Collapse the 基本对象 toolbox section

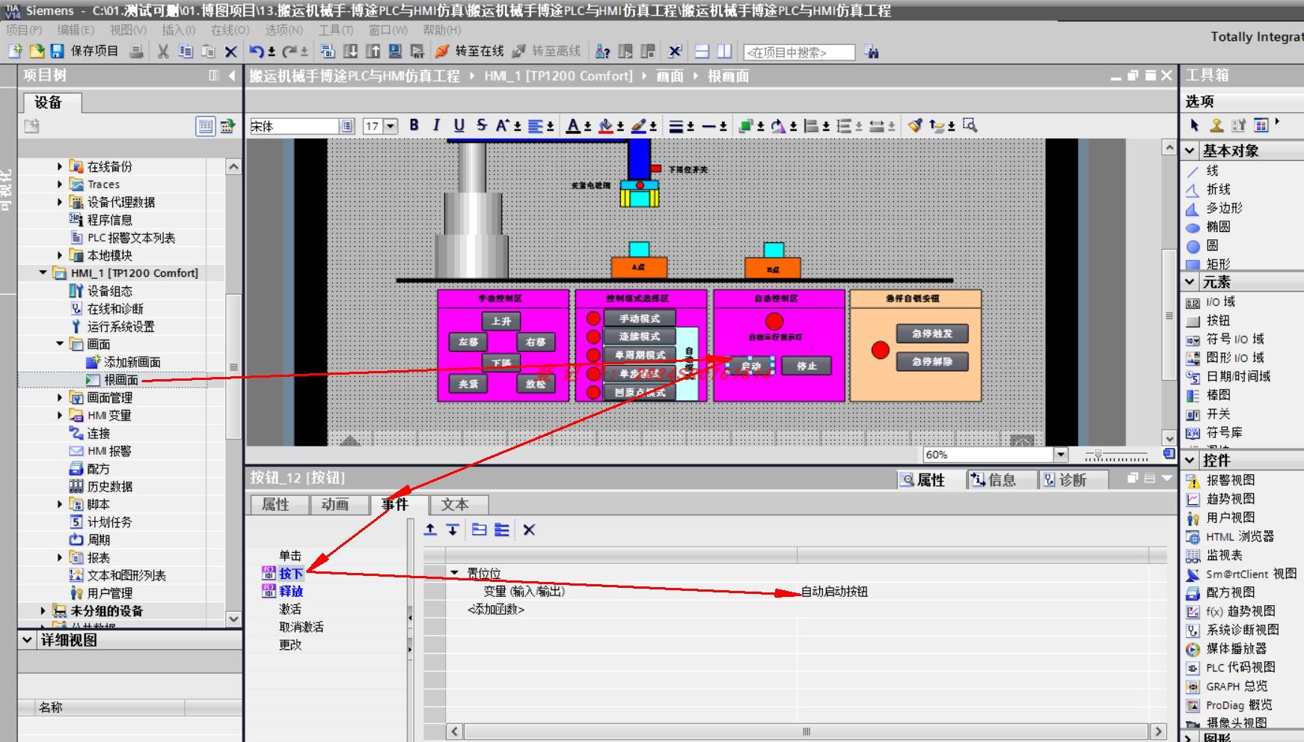pyautogui.click(x=1190, y=150)
